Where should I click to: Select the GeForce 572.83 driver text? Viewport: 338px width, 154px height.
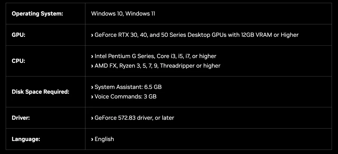pos(134,118)
